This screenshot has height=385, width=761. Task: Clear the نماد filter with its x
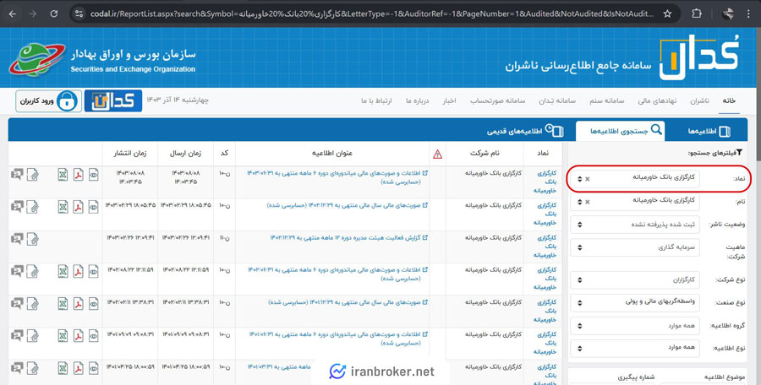coord(588,179)
